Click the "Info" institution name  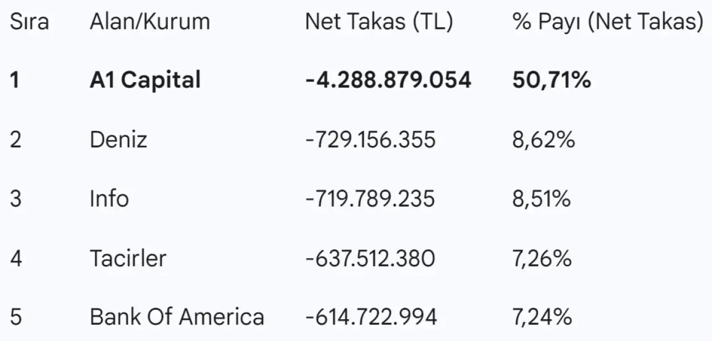point(109,198)
